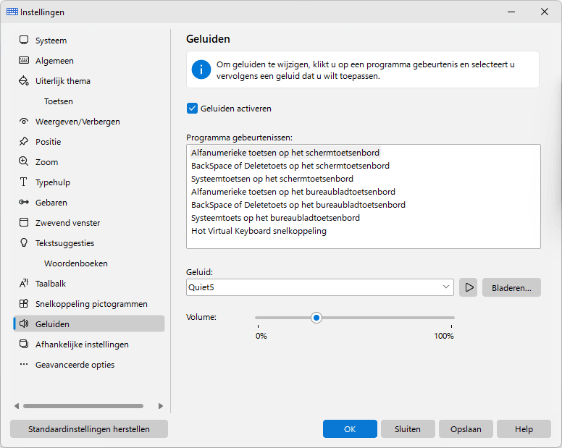Save settings with the Opslaan button
The height and width of the screenshot is (448, 562).
coord(466,429)
